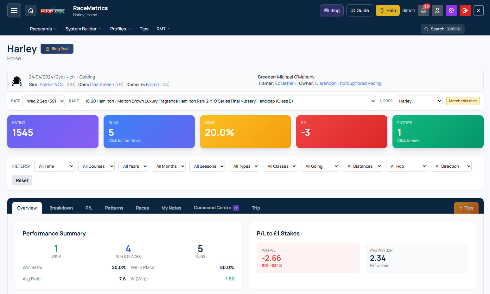
Task: Open the All Courses filter dropdown
Action: click(x=96, y=166)
